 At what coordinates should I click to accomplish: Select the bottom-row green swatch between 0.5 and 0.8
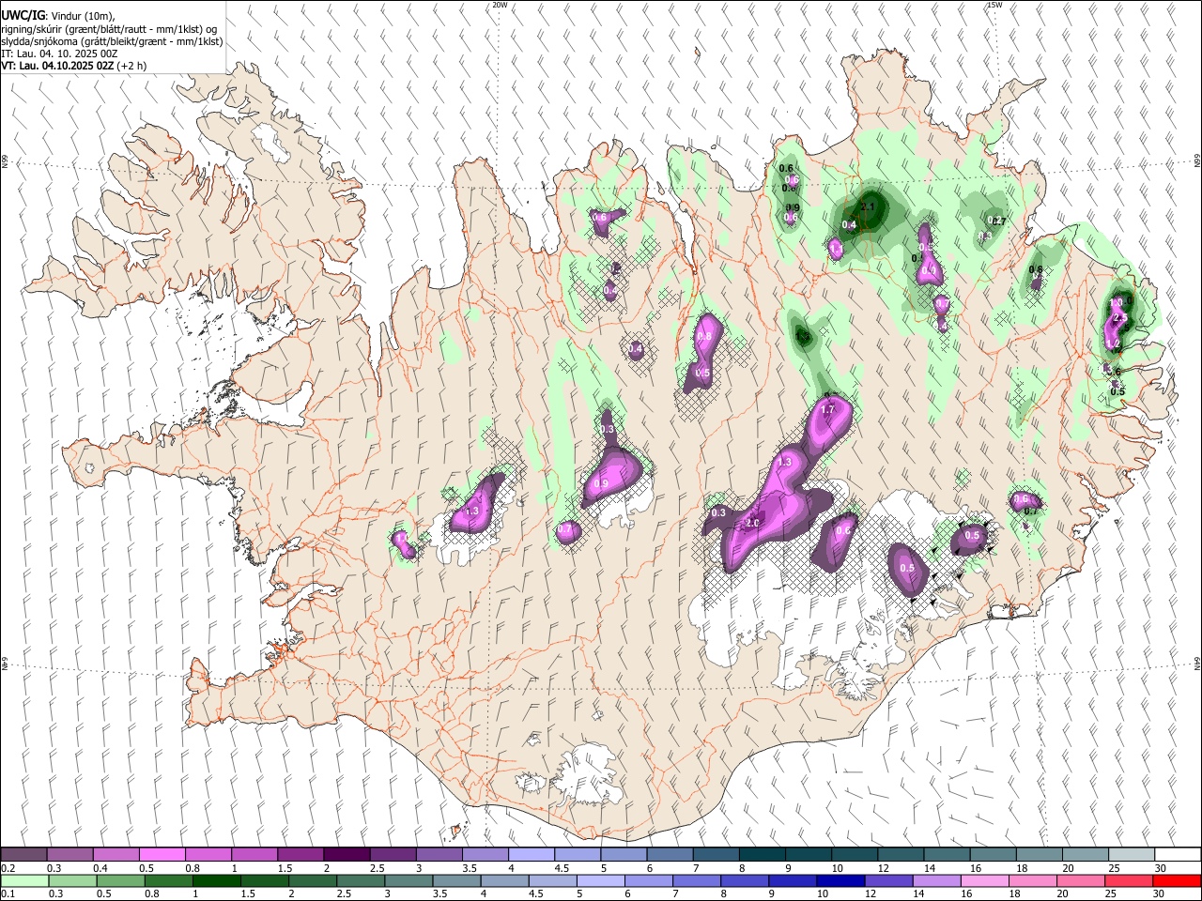(120, 880)
